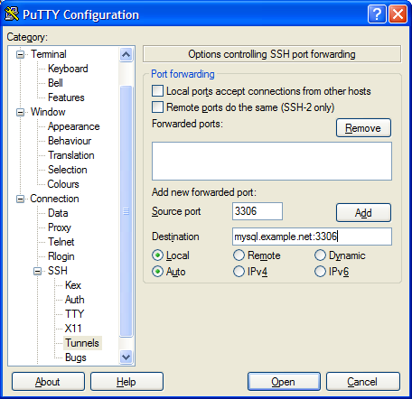Select the Remote radio button

tap(239, 255)
